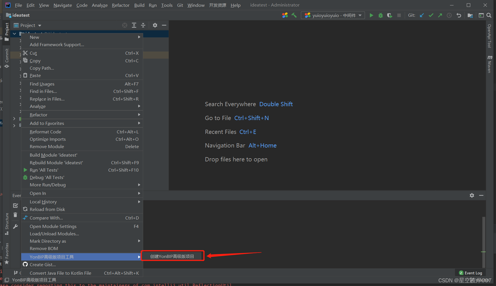Choose Reload from Disk
Image resolution: width=496 pixels, height=286 pixels.
[x=82, y=209]
